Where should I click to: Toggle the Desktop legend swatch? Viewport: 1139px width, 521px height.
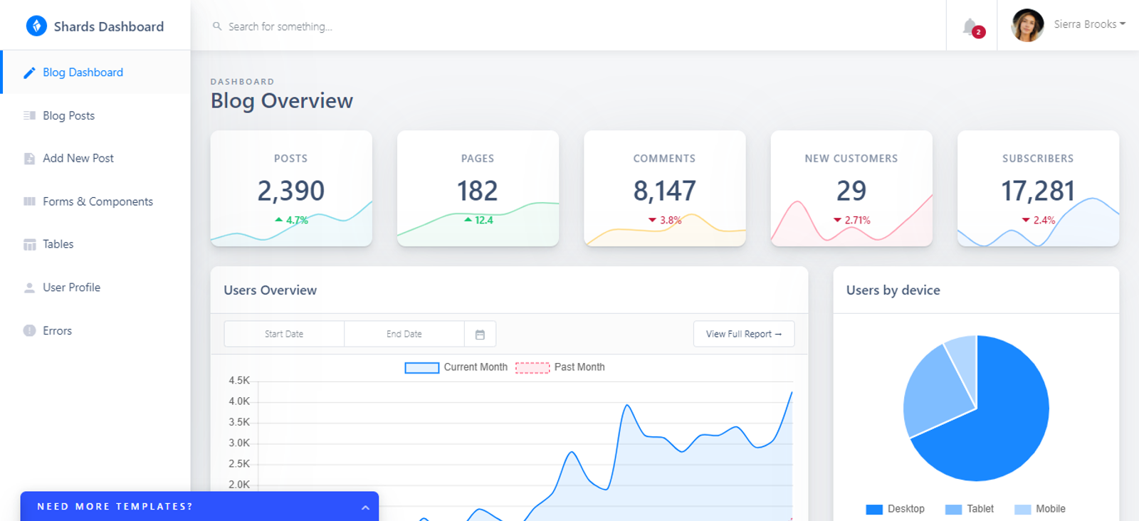point(874,509)
